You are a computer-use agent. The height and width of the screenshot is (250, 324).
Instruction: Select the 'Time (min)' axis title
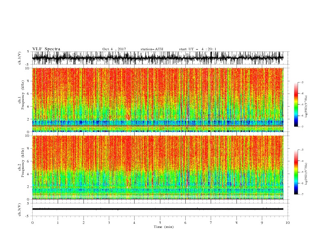tap(164, 227)
